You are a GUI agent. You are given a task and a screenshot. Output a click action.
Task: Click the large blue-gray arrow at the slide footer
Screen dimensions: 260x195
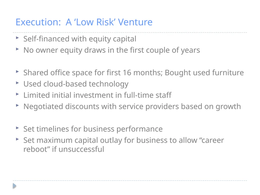click(14, 186)
